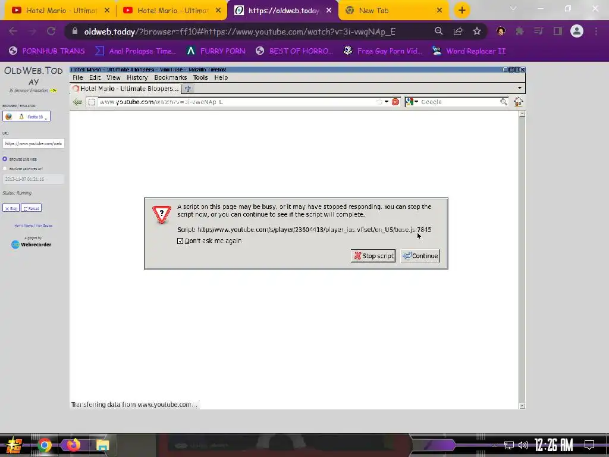
Task: Open a new Chrome tab with plus button
Action: 462,11
